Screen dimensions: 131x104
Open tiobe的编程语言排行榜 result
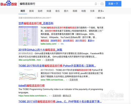[31, 86]
